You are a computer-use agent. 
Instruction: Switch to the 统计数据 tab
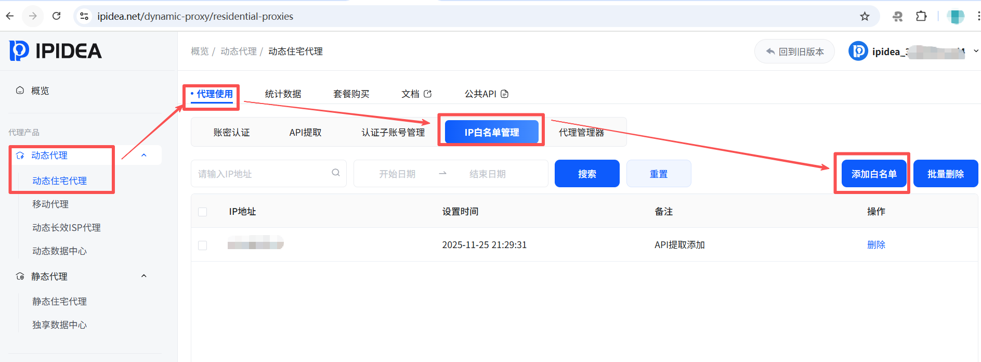[x=283, y=94]
